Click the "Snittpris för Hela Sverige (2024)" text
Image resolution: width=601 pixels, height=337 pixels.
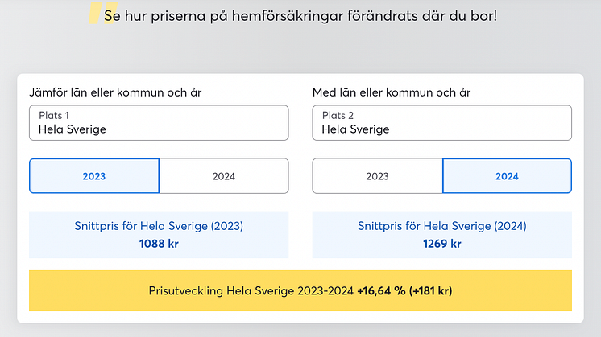(441, 227)
